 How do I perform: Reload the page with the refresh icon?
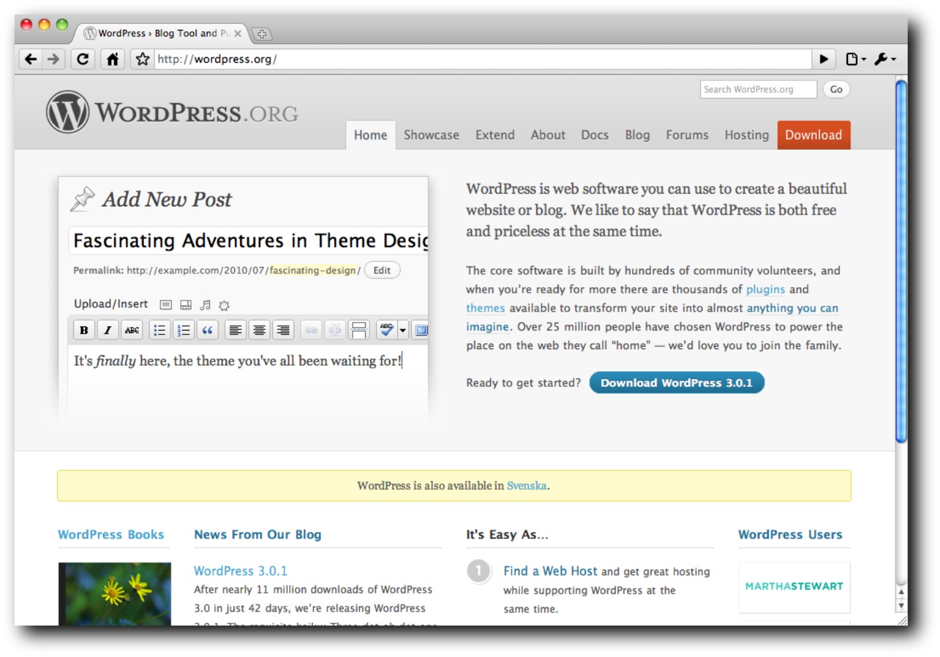(x=83, y=59)
